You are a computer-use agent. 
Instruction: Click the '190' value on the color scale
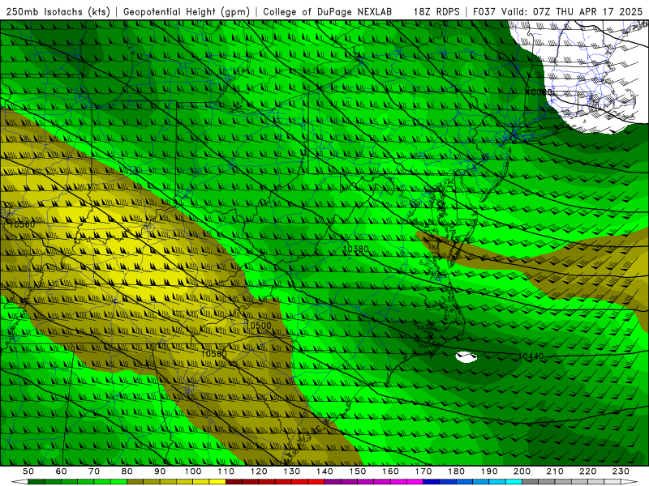(489, 471)
